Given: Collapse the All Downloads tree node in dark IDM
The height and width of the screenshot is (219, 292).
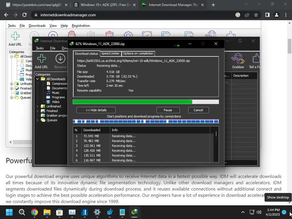Looking at the screenshot, I should [37, 79].
